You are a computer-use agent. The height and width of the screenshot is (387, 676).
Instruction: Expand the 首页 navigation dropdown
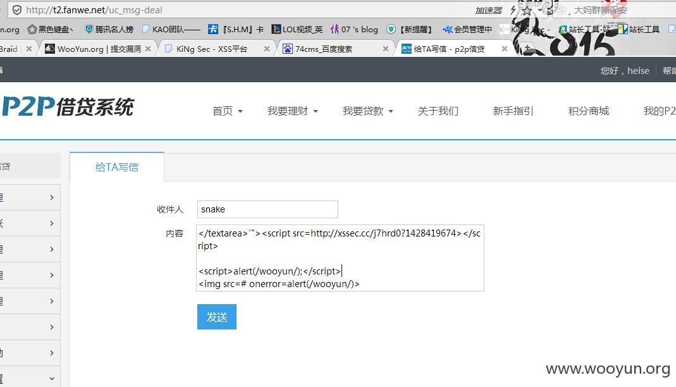(x=227, y=111)
